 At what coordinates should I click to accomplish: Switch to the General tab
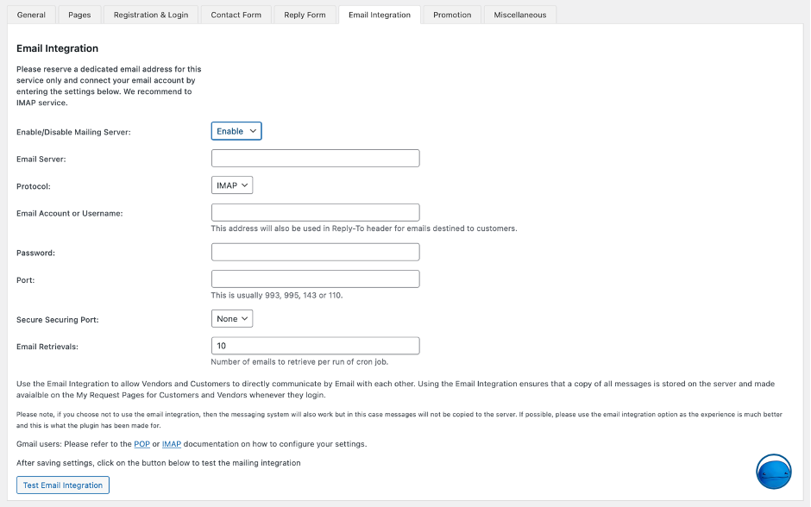click(x=31, y=15)
